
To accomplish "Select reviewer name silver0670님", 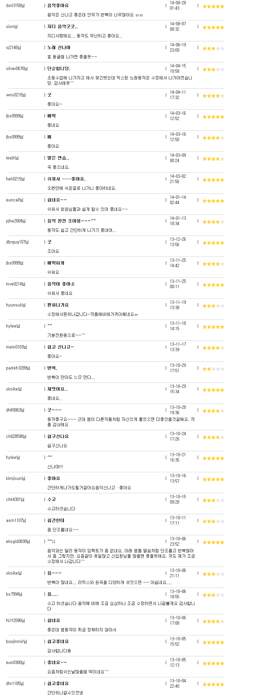I will [17, 69].
